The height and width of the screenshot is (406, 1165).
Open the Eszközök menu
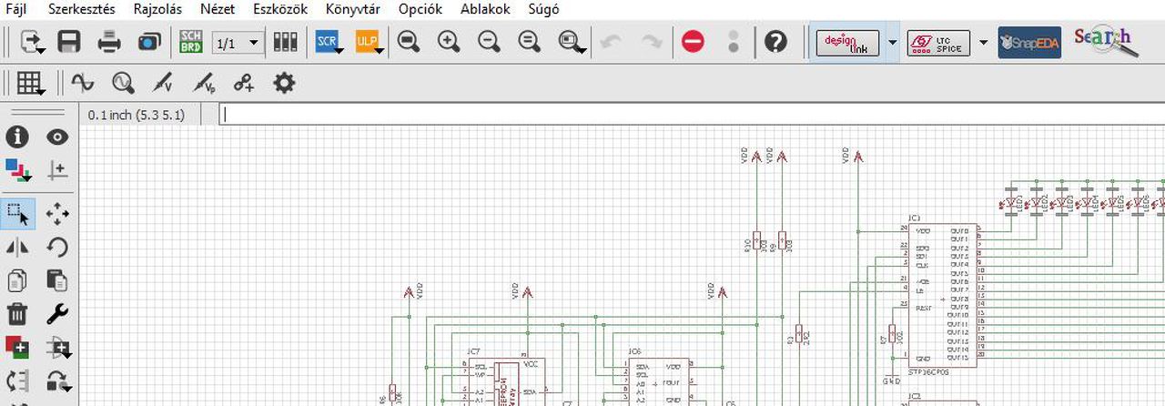280,10
